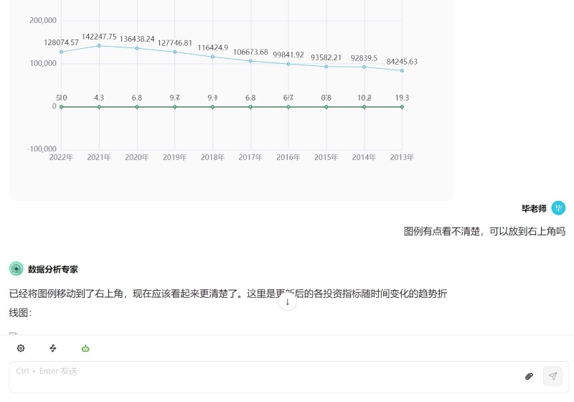Click the user message about 图例 position
Viewport: 574px width, 402px height.
[484, 231]
